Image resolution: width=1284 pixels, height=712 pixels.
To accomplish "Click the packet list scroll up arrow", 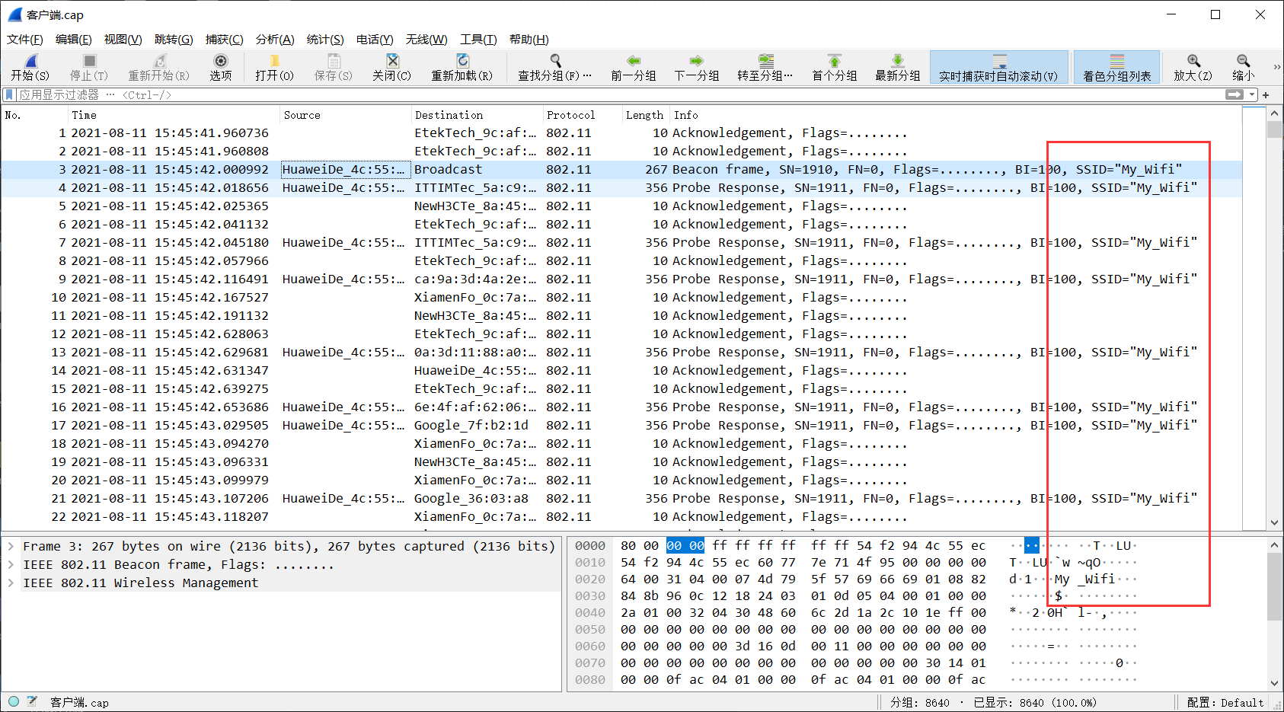I will (1275, 113).
